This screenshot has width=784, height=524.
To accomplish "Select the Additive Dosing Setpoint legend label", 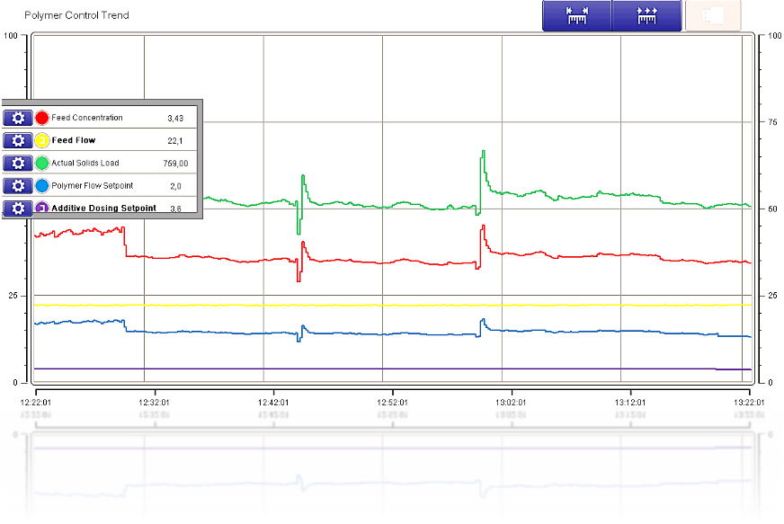I will [103, 208].
